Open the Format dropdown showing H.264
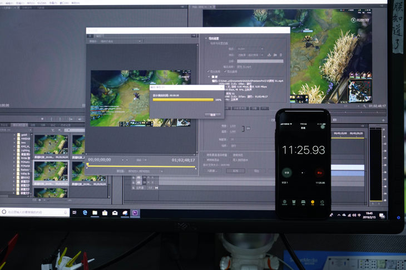Screen dimensions: 406x270 coord(250,49)
